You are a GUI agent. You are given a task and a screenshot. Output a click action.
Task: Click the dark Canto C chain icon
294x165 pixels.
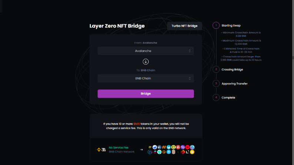click(178, 152)
